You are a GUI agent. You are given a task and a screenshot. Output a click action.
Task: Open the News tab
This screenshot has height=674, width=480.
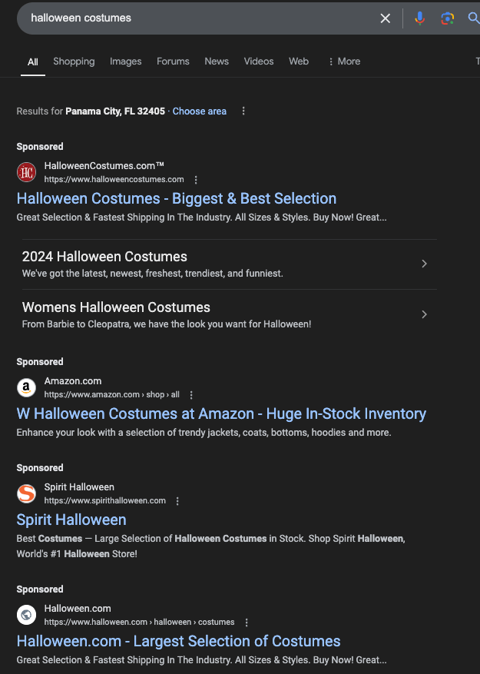[x=217, y=61]
